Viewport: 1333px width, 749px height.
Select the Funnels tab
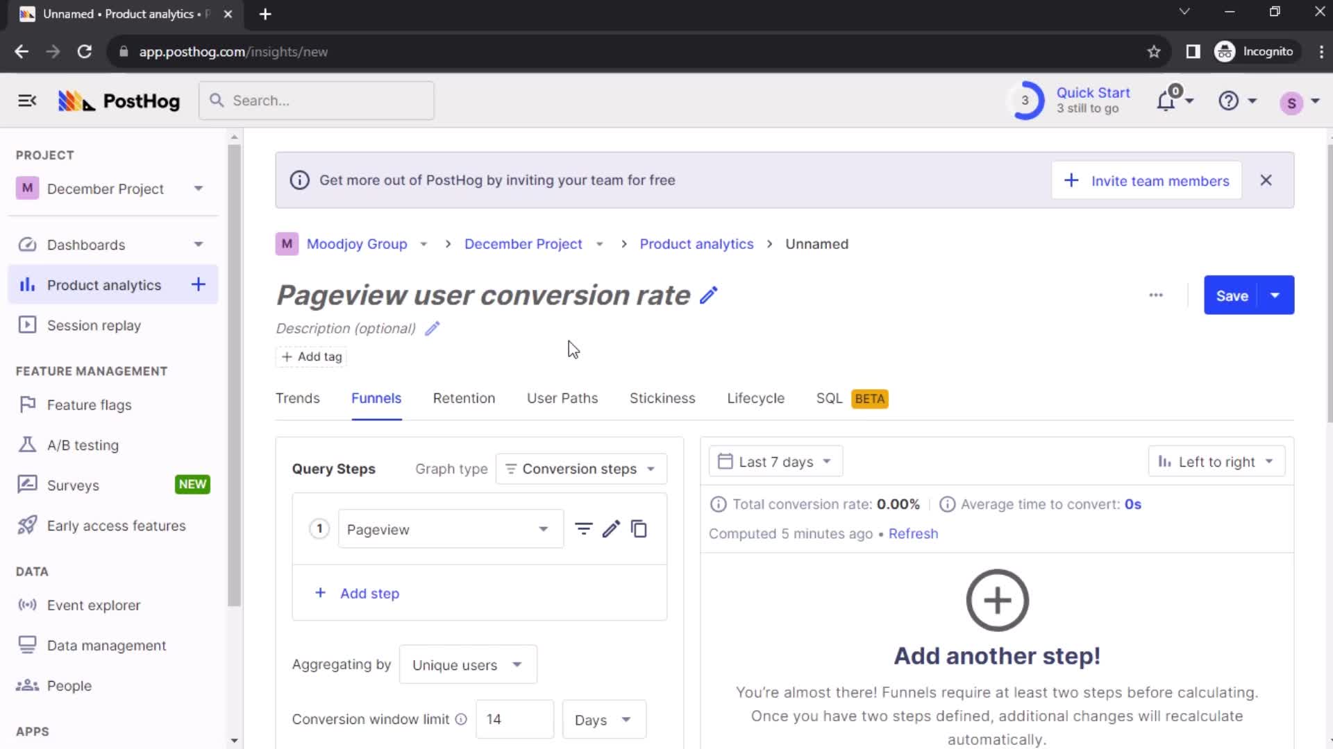tap(376, 398)
